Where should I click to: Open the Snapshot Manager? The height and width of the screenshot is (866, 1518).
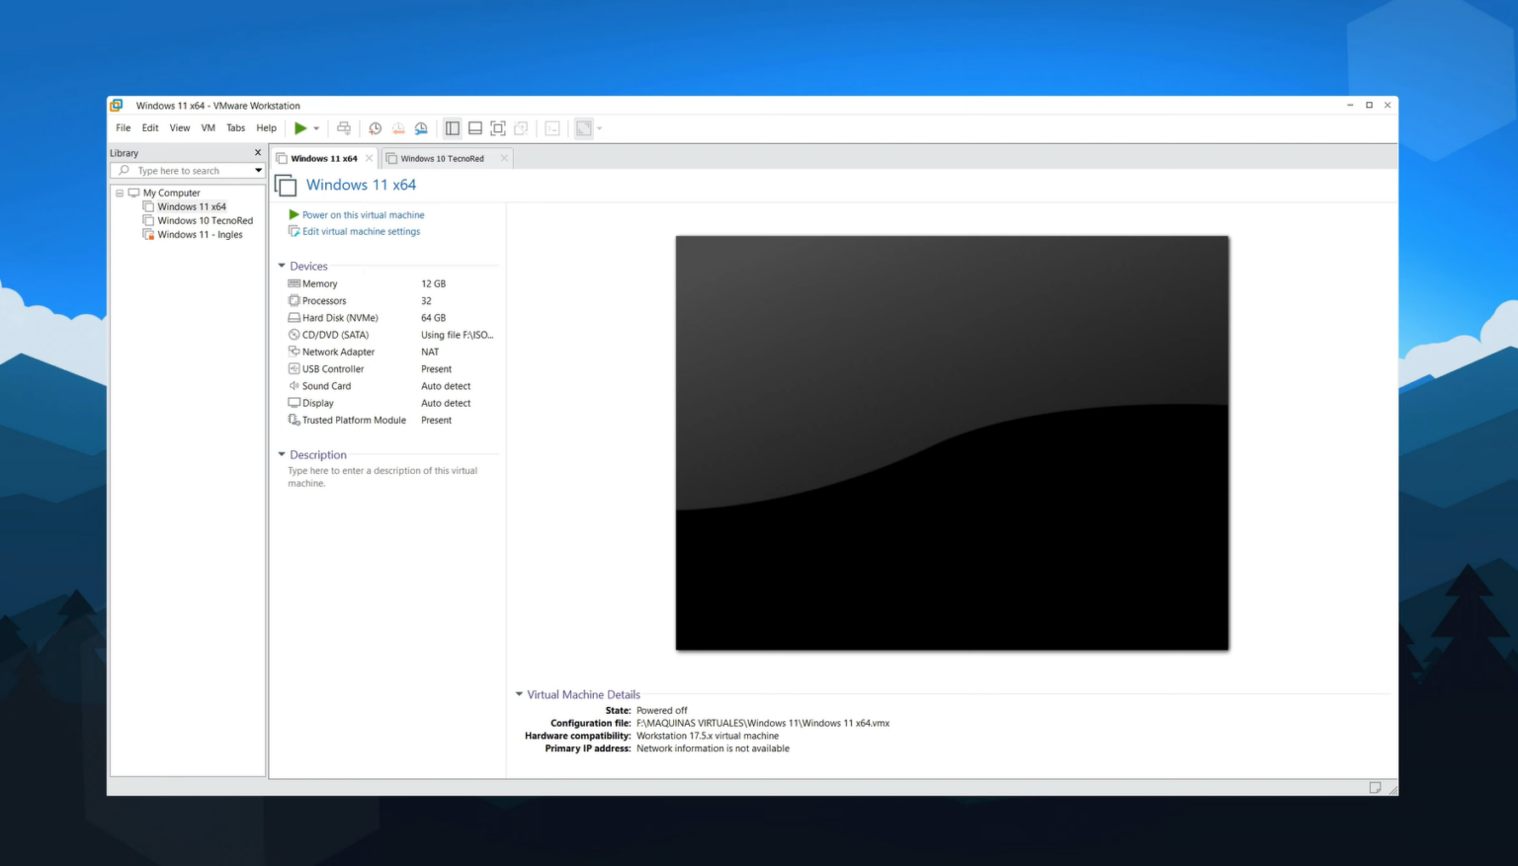420,127
